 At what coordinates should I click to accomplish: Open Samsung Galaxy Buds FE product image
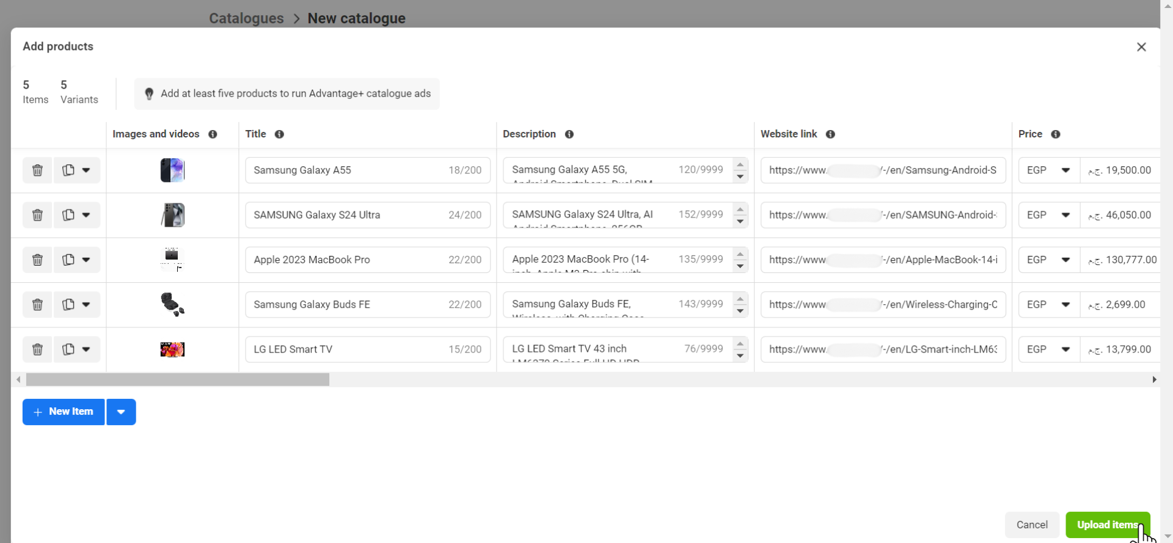172,305
